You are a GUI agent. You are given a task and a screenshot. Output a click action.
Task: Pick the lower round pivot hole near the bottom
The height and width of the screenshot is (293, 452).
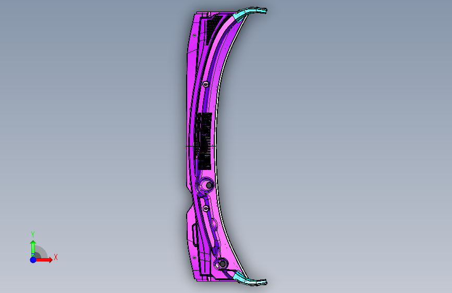222,264
